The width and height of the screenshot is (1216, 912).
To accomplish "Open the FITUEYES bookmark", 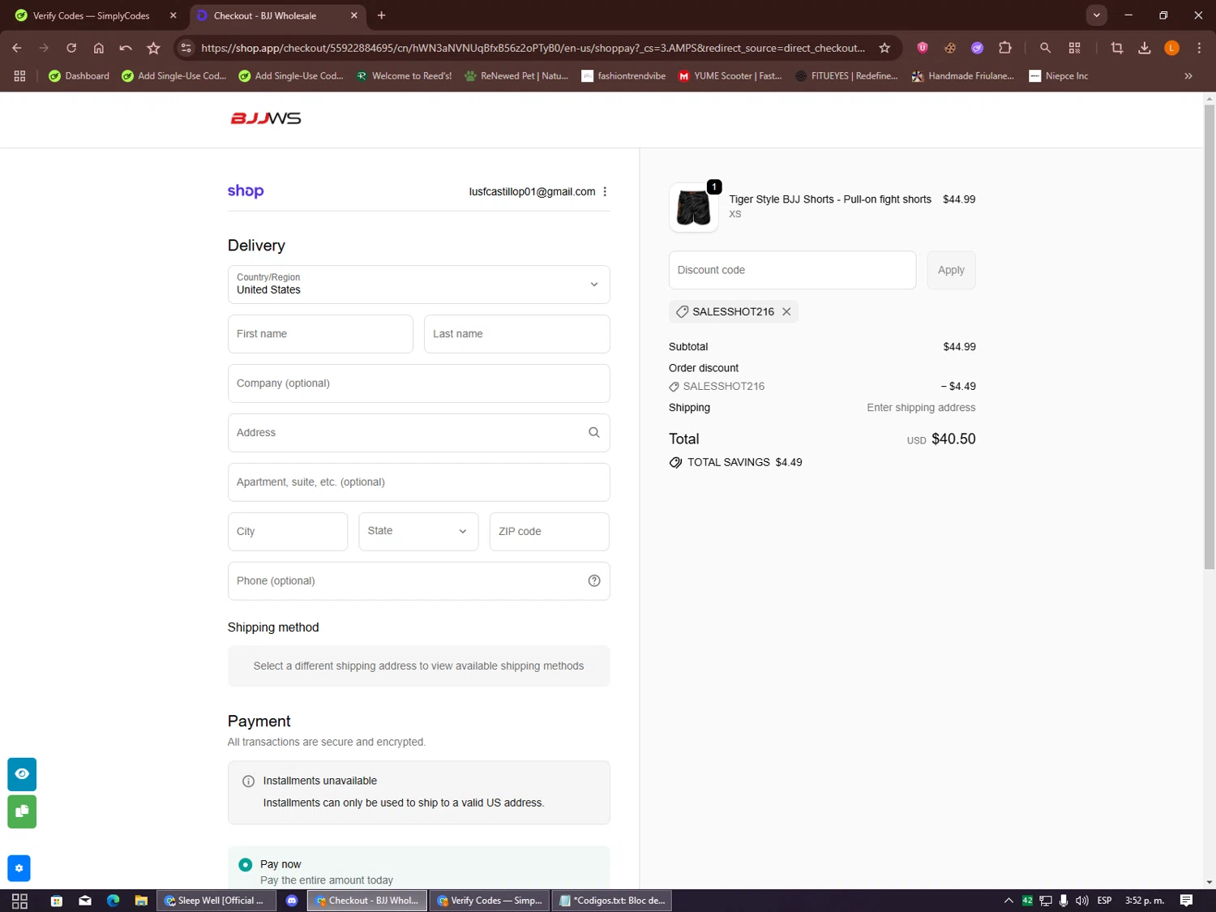I will tap(846, 75).
